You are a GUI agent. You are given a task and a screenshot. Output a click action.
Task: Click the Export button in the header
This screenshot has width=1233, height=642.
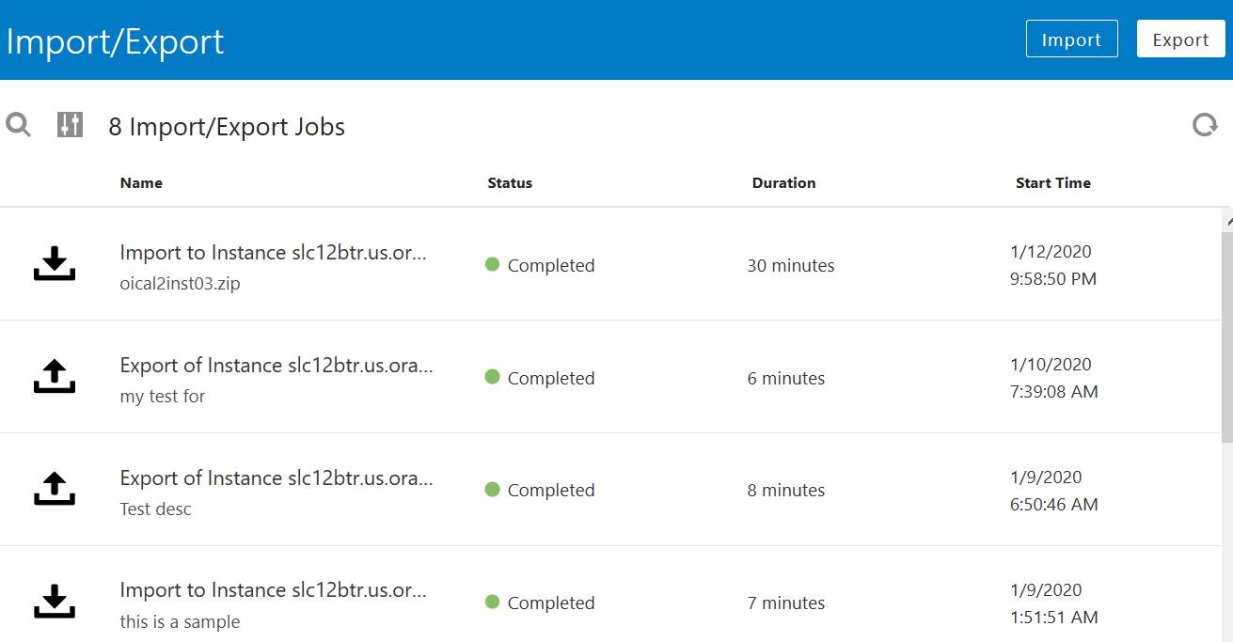coord(1180,39)
